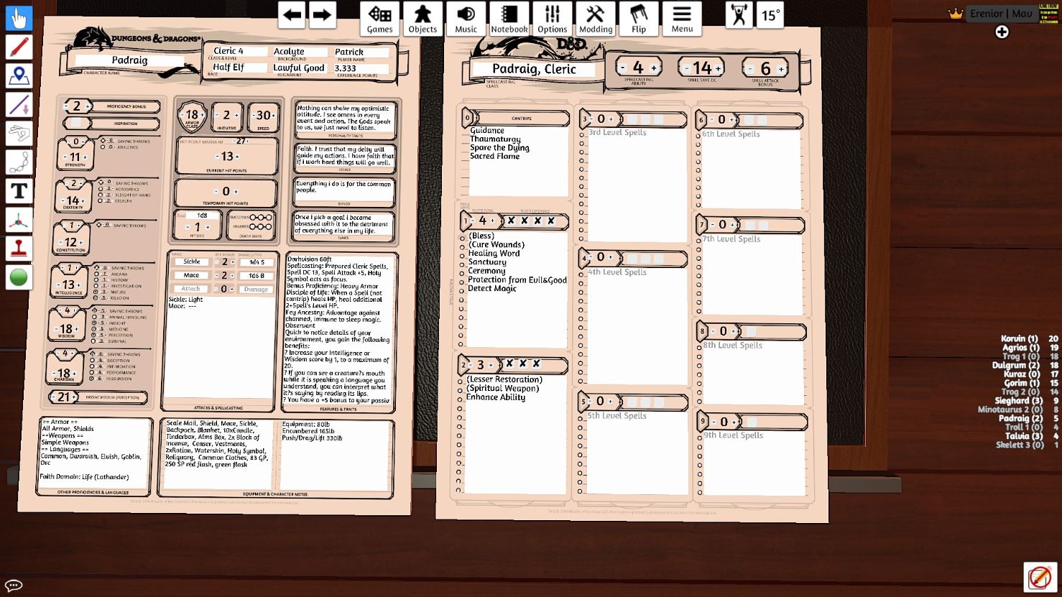Toggle the Persuasion proficiency circle
Image resolution: width=1062 pixels, height=597 pixels.
93,379
